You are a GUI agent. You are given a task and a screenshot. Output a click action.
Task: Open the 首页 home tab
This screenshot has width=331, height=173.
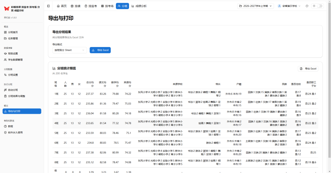click(62, 6)
